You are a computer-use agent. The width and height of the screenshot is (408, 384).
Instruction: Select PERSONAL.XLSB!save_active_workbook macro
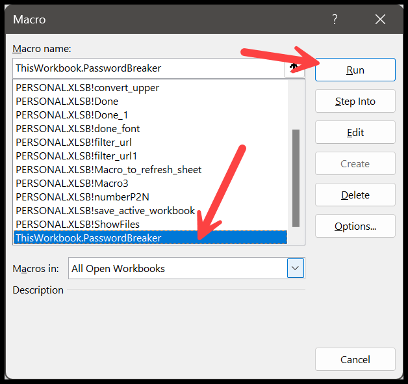[150, 211]
